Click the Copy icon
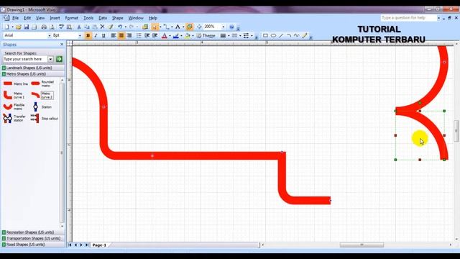The width and height of the screenshot is (460, 259). point(87,27)
